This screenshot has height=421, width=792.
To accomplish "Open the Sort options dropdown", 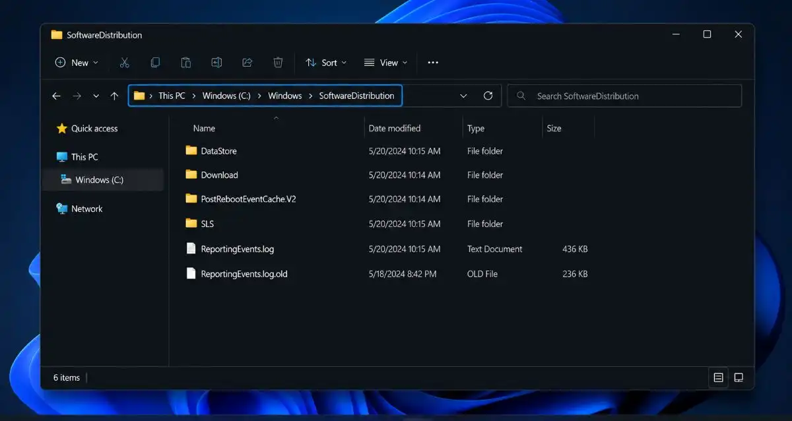I will (x=326, y=63).
